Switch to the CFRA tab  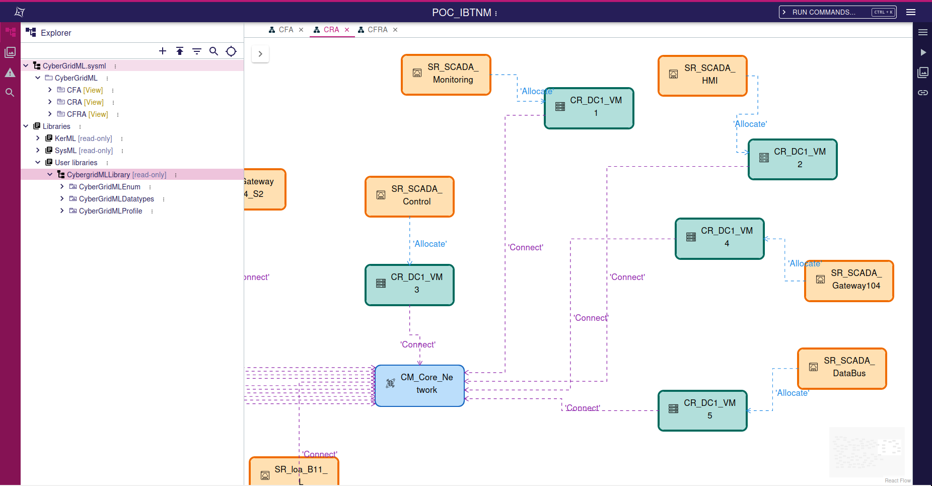[x=373, y=30]
